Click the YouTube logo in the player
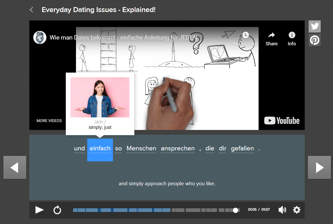The image size is (333, 224). [282, 121]
